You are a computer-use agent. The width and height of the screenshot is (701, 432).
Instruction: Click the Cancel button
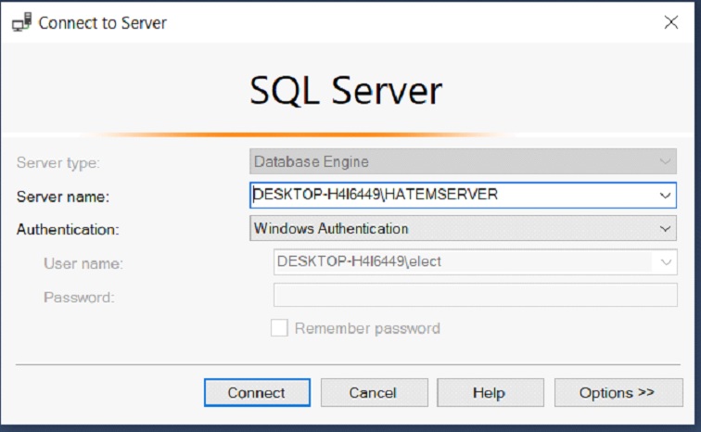375,393
